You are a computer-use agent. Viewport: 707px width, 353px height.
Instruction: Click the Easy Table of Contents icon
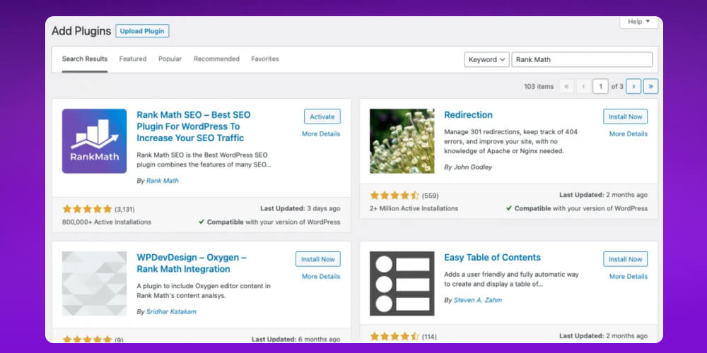[x=402, y=284]
